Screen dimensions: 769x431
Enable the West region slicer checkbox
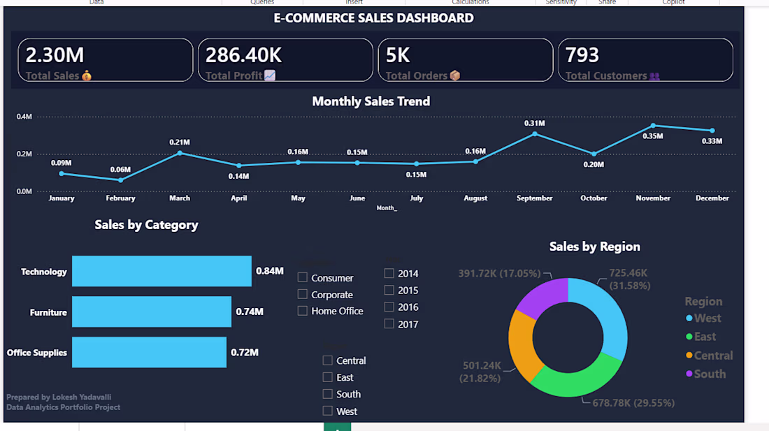coord(328,411)
